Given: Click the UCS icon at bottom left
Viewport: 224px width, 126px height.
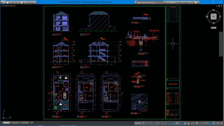Looking at the screenshot, I should (7, 114).
